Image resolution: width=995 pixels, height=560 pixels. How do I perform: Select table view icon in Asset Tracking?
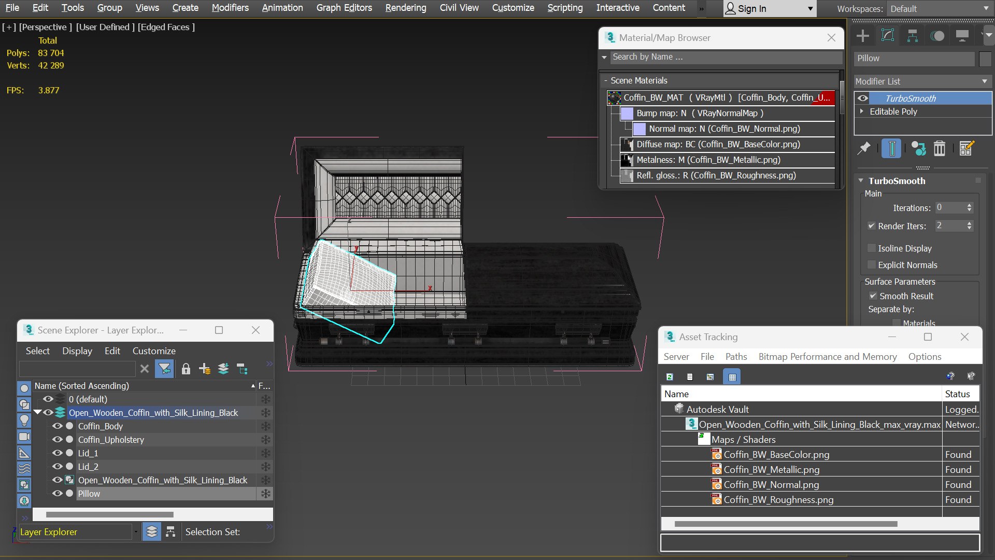coord(732,377)
